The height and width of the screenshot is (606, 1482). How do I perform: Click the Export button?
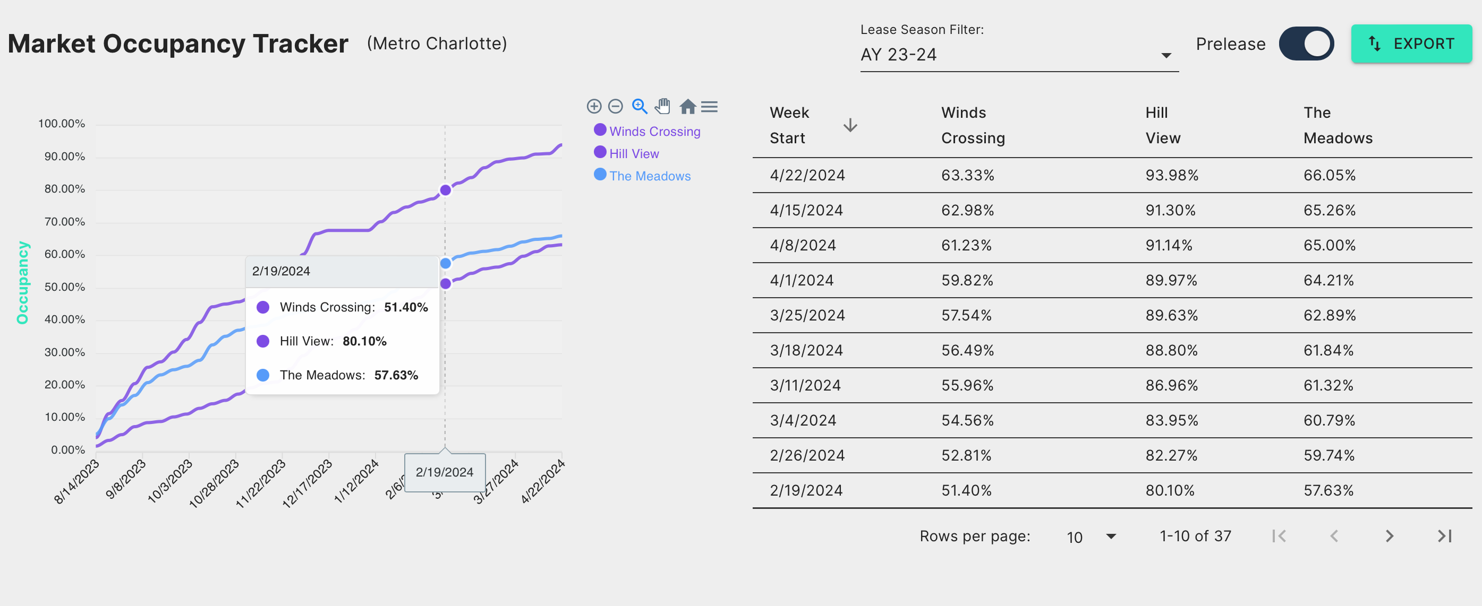pyautogui.click(x=1411, y=44)
